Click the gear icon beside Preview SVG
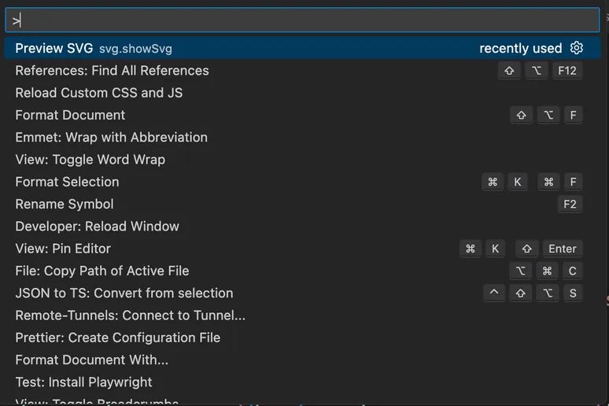The width and height of the screenshot is (609, 406). pos(577,48)
